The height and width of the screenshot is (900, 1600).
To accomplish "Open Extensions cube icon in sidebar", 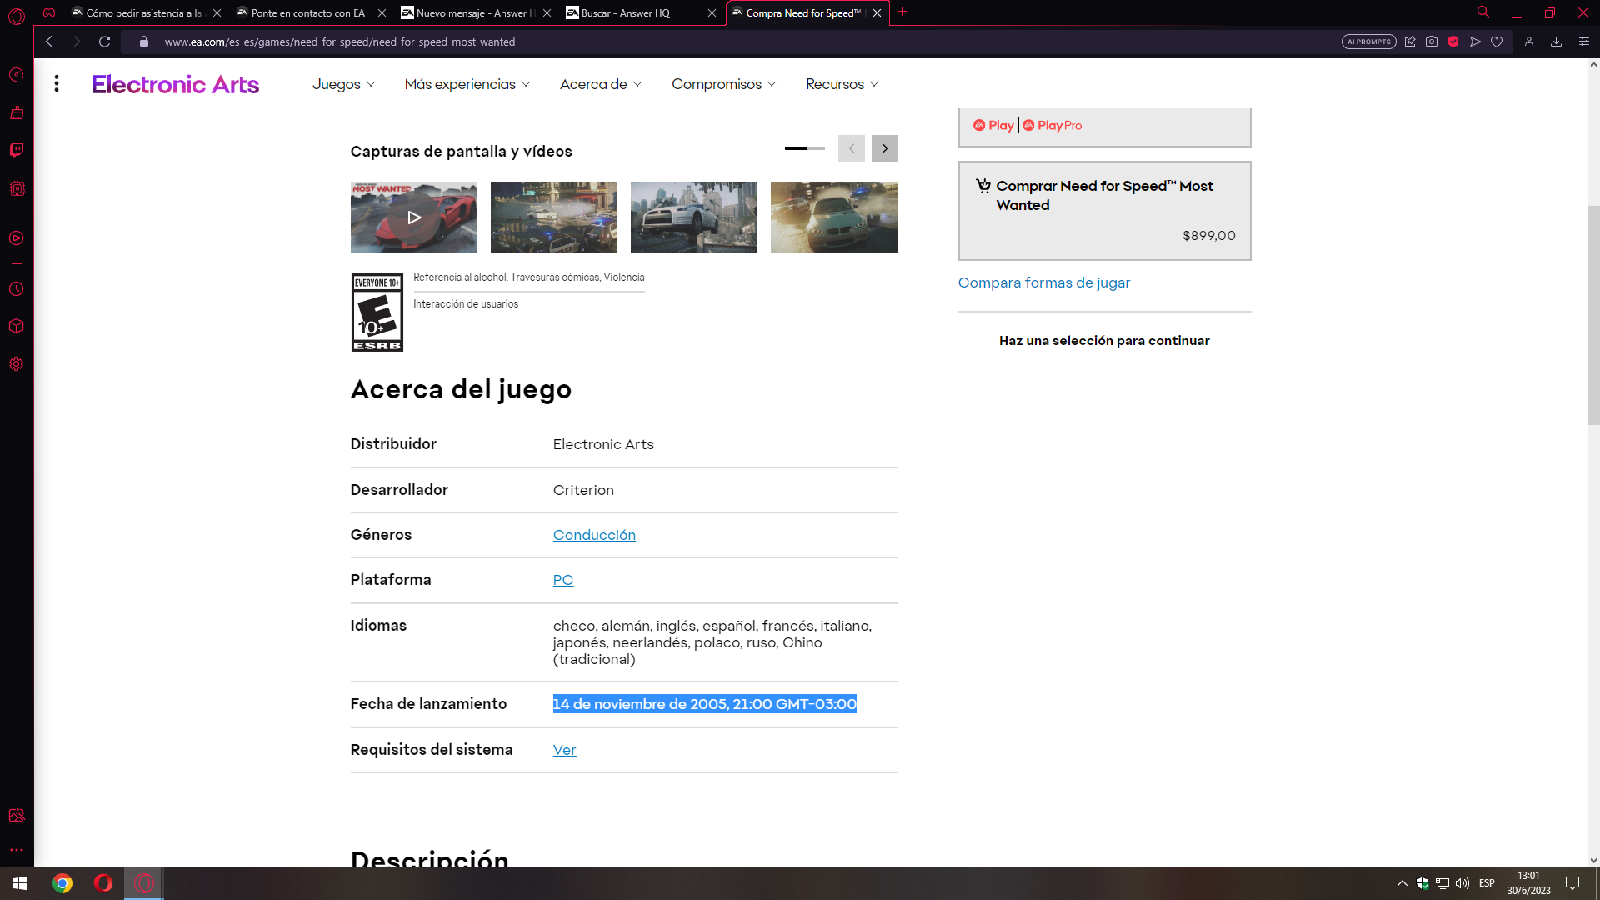I will (17, 326).
